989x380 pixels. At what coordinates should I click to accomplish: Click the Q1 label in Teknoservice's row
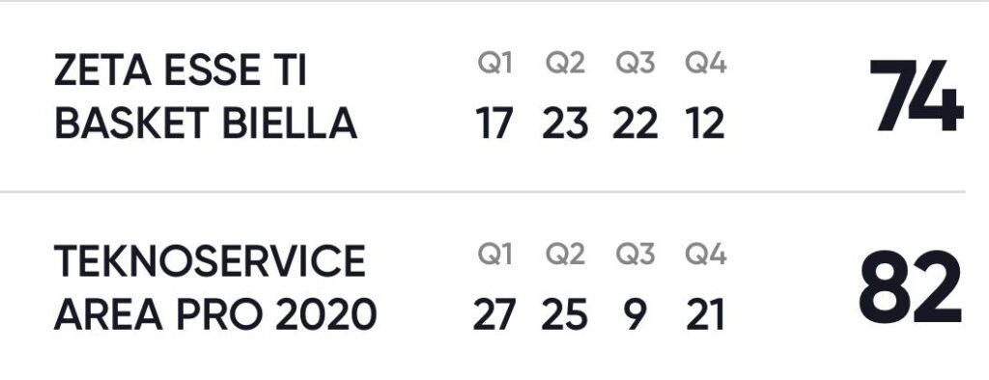(x=495, y=255)
